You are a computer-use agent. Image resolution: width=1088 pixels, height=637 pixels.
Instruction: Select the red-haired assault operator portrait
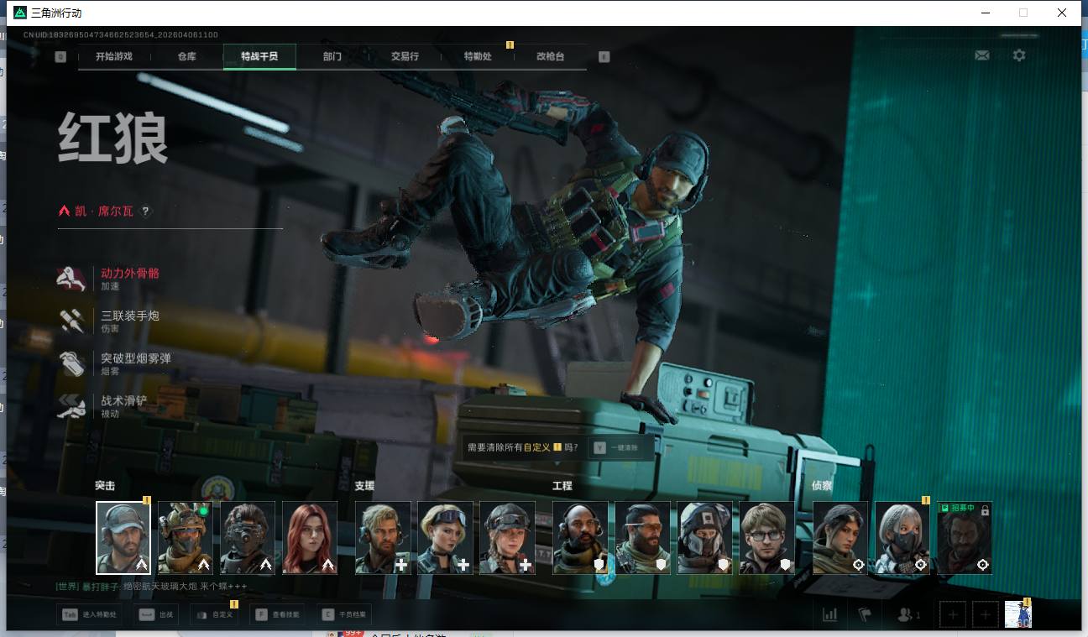point(310,538)
